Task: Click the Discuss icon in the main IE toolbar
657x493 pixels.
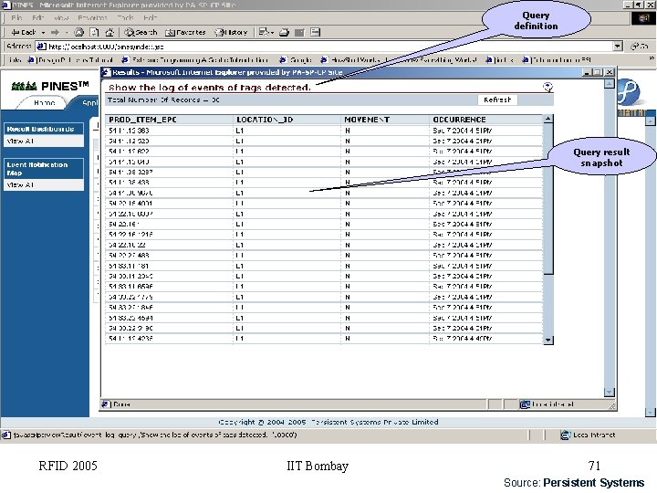Action: click(x=316, y=32)
